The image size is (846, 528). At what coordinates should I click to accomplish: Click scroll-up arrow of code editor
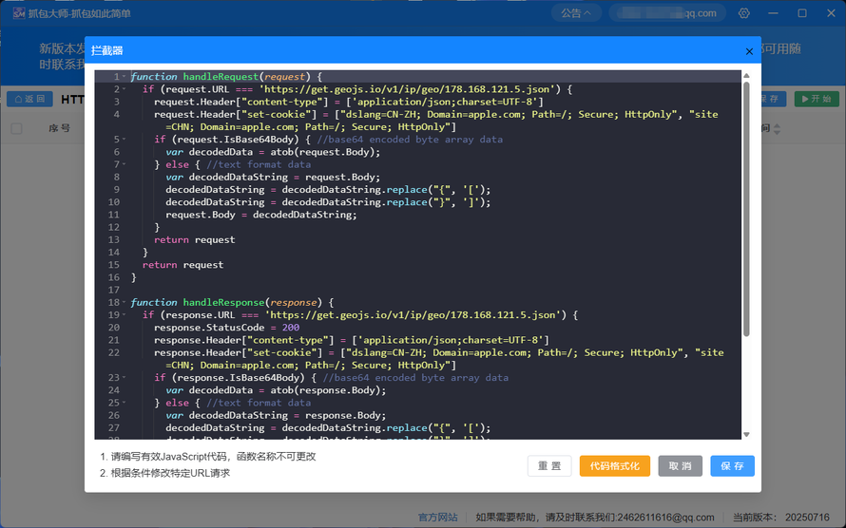click(746, 75)
